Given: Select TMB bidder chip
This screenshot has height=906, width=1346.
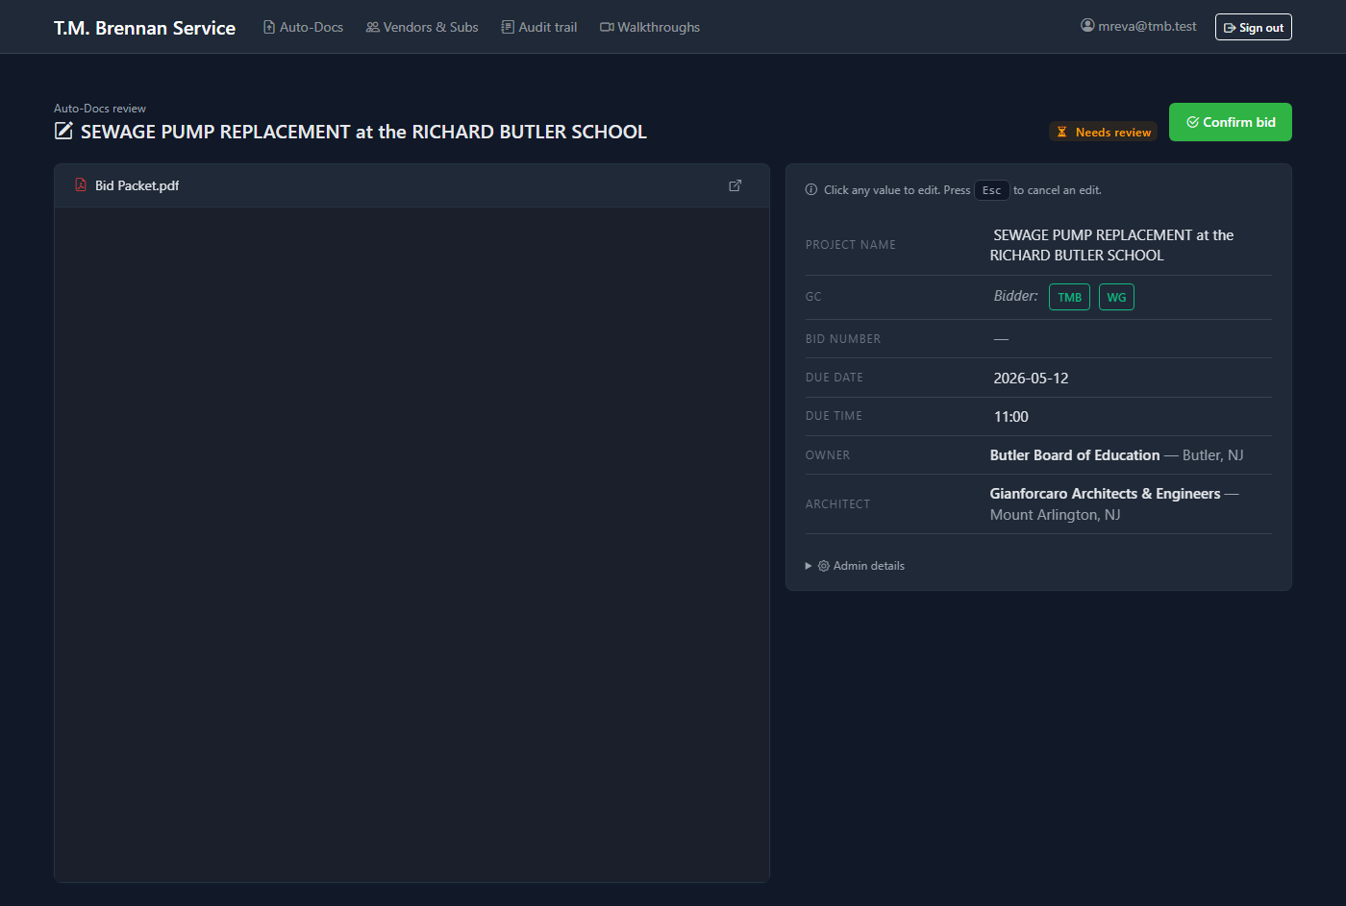Looking at the screenshot, I should coord(1069,297).
